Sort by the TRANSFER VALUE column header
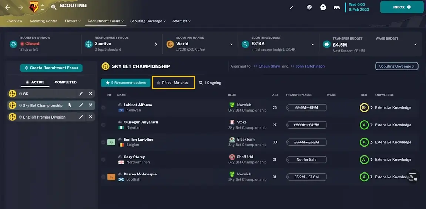426x209 pixels. pyautogui.click(x=299, y=95)
